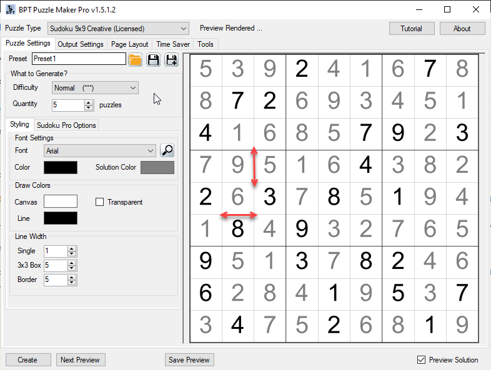Open the Font dropdown list
This screenshot has width=491, height=370.
tap(150, 150)
